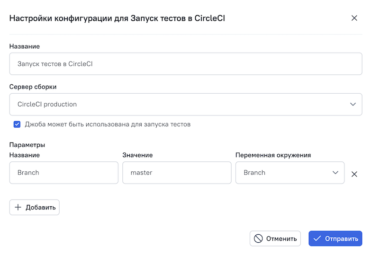Uncheck the job-can-run-tests checkbox
371x256 pixels.
pos(17,124)
